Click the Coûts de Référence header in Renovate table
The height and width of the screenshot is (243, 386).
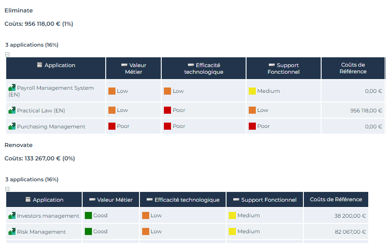click(x=336, y=199)
